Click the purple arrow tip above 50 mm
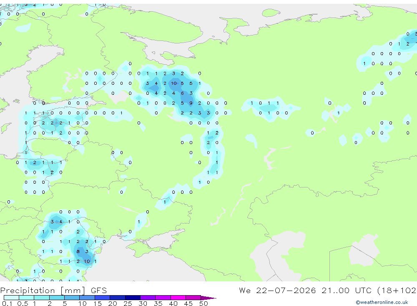The height and width of the screenshot is (306, 417). [209, 298]
